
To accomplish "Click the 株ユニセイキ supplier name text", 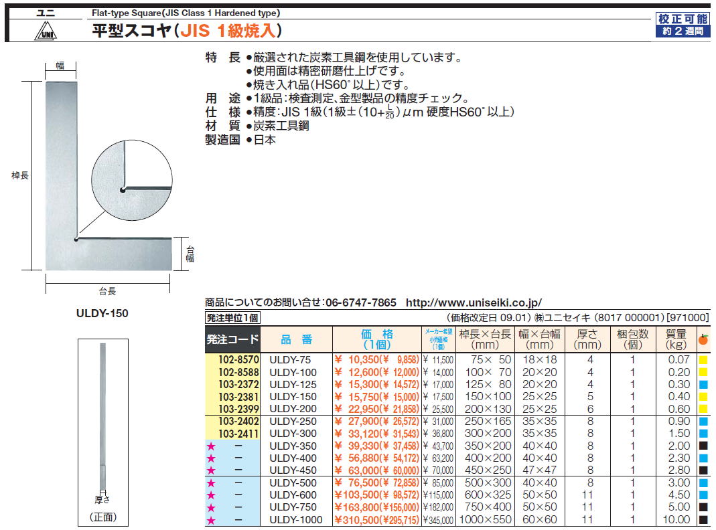I will 562,317.
